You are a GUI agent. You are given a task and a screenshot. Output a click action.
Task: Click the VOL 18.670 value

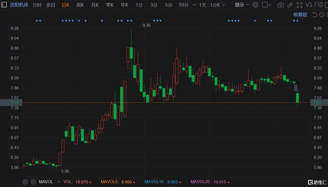coord(77,182)
